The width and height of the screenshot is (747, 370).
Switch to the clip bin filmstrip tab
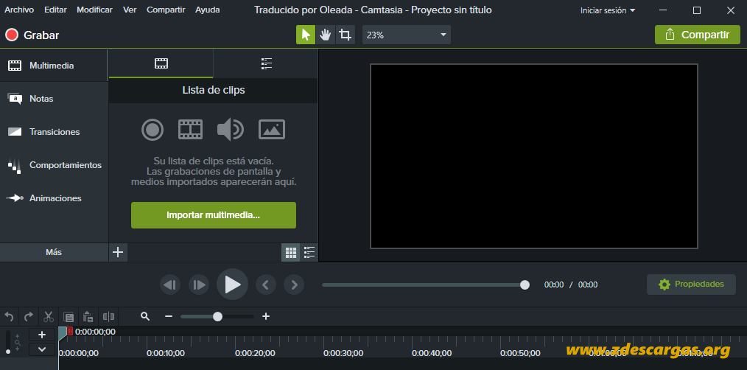pyautogui.click(x=161, y=63)
